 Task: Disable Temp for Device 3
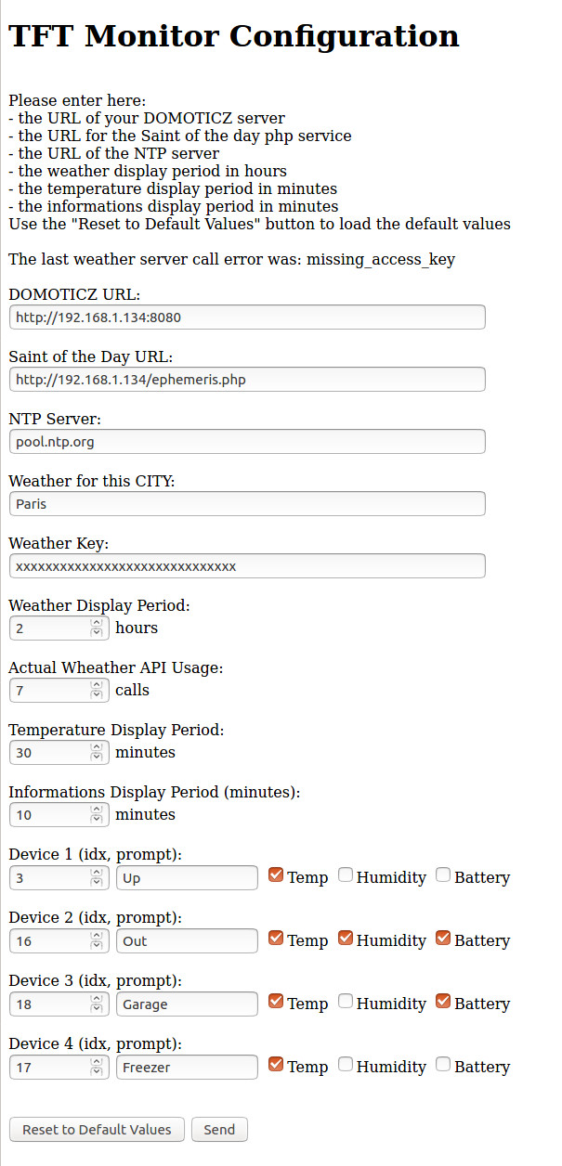[276, 1001]
